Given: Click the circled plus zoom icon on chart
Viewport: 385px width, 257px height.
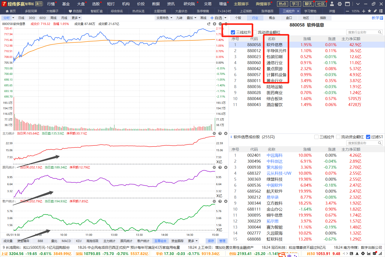Looking at the screenshot, I should click(x=214, y=24).
